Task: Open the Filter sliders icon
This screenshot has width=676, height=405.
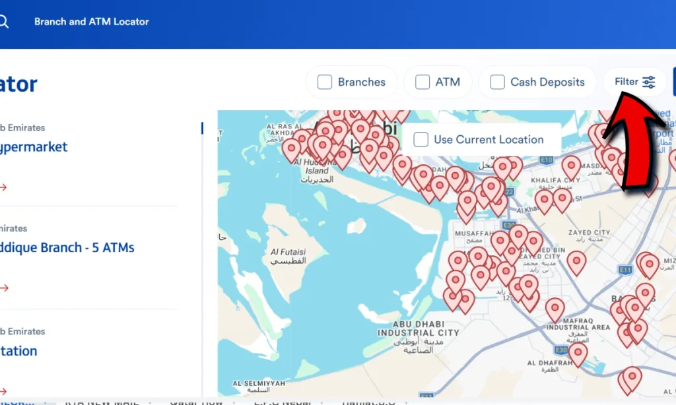Action: tap(648, 82)
